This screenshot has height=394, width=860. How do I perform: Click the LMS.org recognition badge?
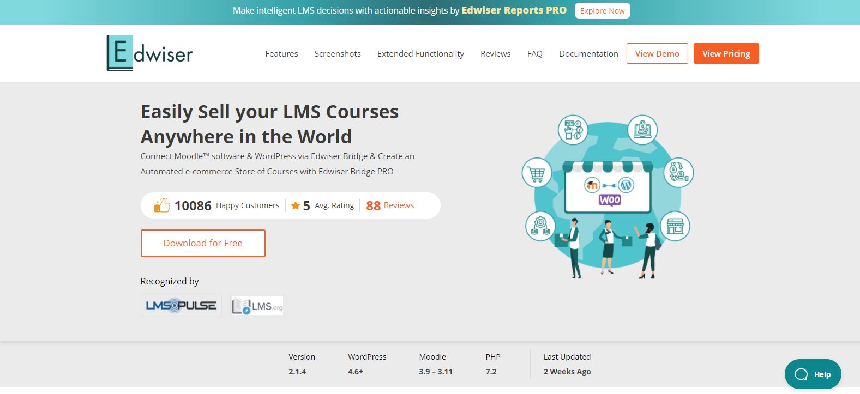[257, 306]
